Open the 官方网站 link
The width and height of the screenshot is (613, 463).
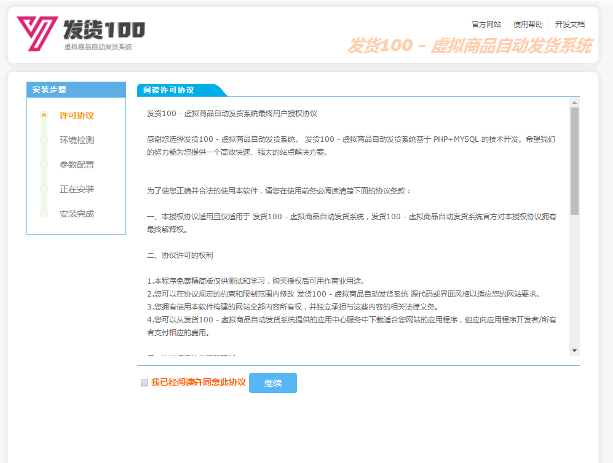click(x=486, y=25)
